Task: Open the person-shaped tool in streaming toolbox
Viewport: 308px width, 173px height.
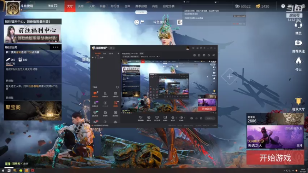Action: (105, 94)
